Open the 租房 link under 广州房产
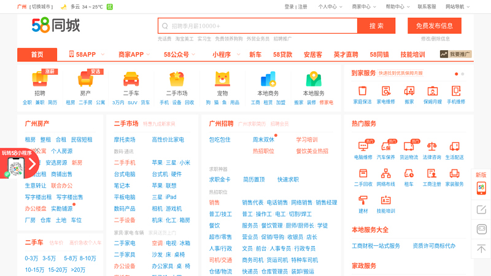The image size is (491, 276). click(30, 140)
